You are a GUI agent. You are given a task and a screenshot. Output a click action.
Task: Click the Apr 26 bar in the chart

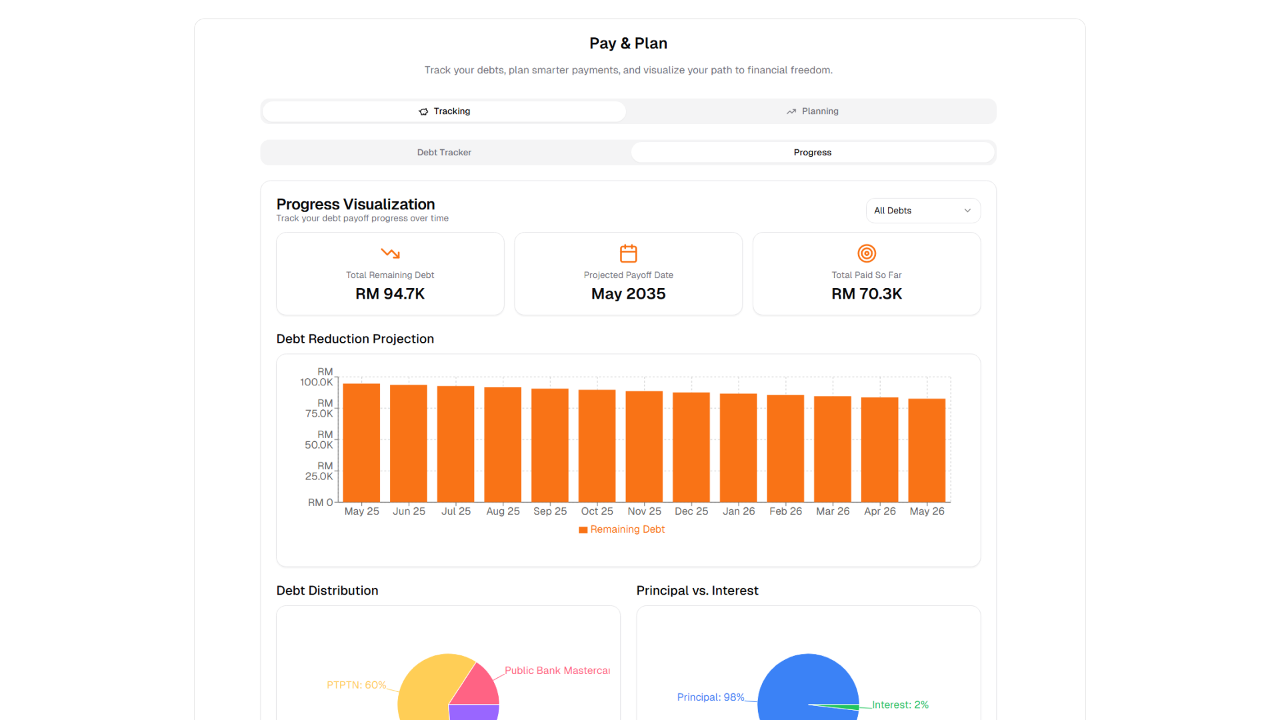880,450
